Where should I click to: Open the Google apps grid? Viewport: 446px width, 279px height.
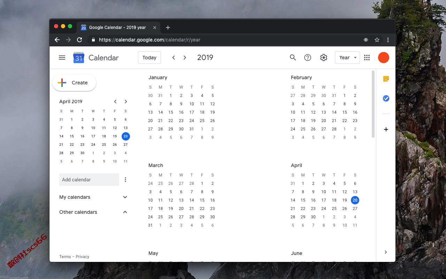point(367,58)
